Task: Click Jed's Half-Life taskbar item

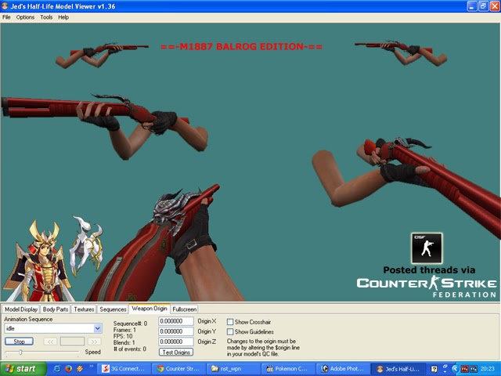Action: pyautogui.click(x=398, y=369)
